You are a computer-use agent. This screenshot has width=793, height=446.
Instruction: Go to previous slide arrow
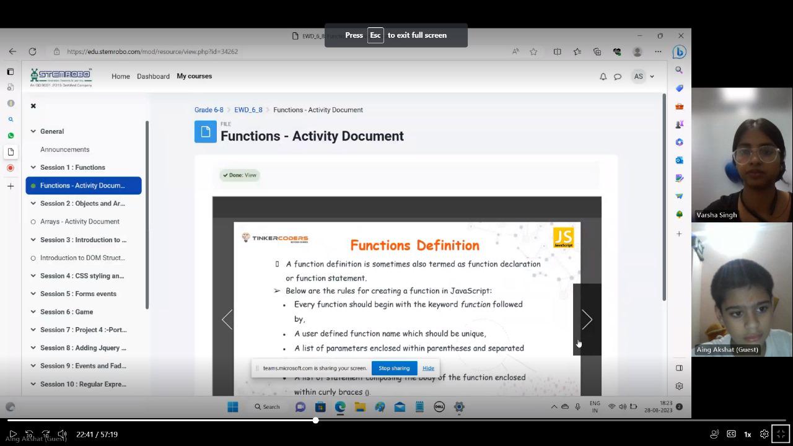click(x=227, y=320)
